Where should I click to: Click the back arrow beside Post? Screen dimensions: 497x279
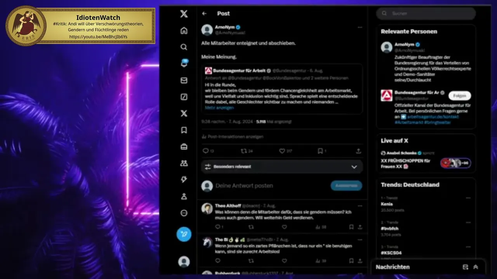coord(204,14)
